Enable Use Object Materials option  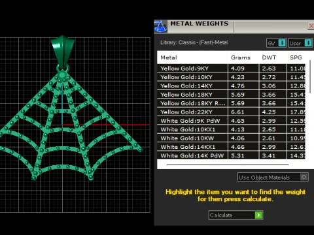[273, 177]
